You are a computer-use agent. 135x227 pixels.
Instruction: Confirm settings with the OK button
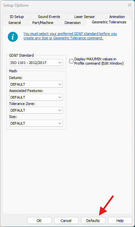click(x=39, y=220)
